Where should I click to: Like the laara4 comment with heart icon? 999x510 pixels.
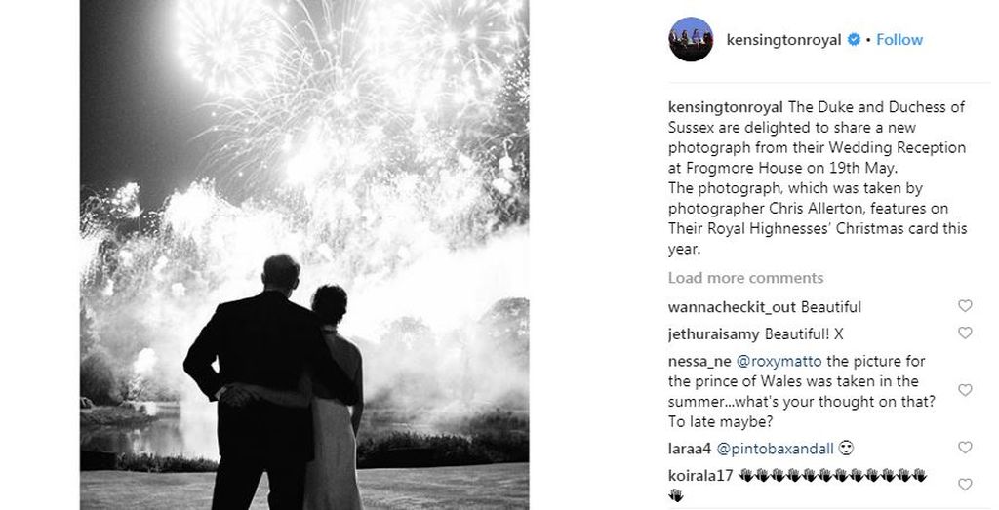pyautogui.click(x=965, y=448)
